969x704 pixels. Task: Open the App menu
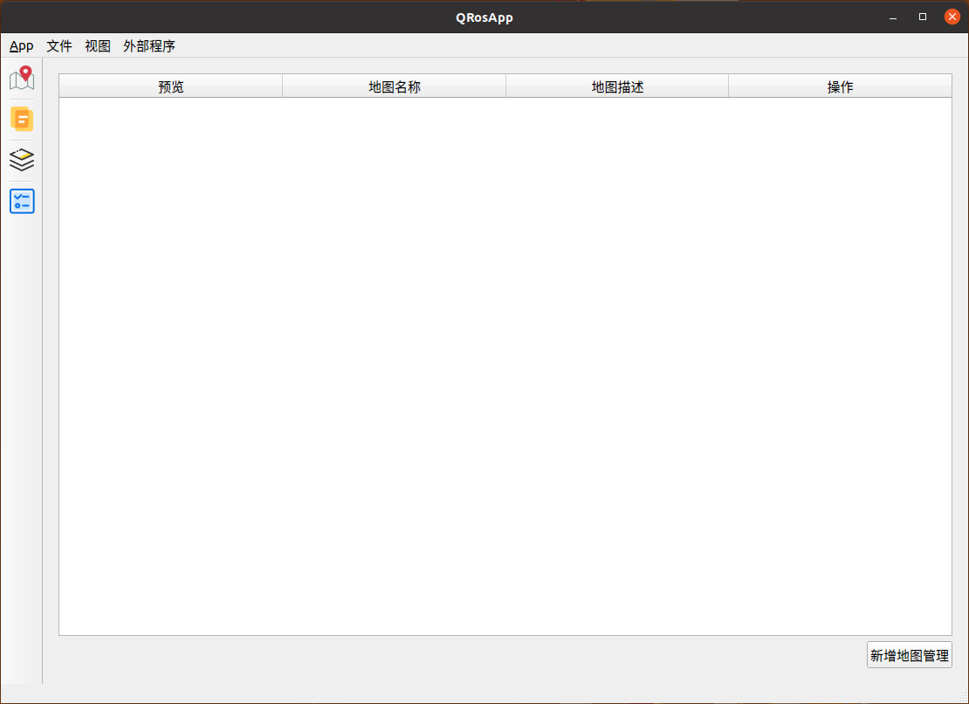22,46
